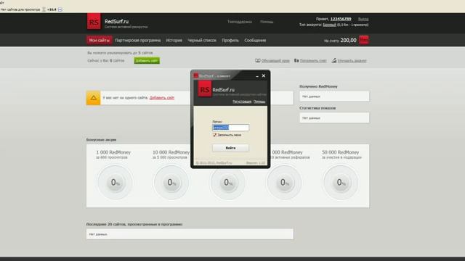Click the RedSurf RS logo in website header

pyautogui.click(x=94, y=22)
